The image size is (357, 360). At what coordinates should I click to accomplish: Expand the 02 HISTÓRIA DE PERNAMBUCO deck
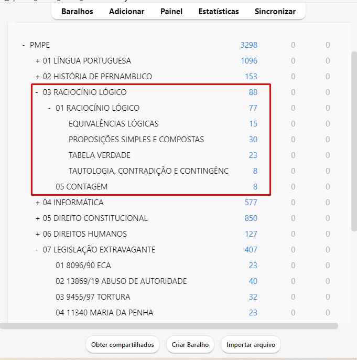click(38, 77)
